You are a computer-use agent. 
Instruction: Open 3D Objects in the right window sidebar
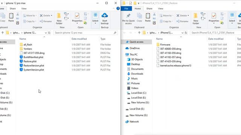[137, 59]
